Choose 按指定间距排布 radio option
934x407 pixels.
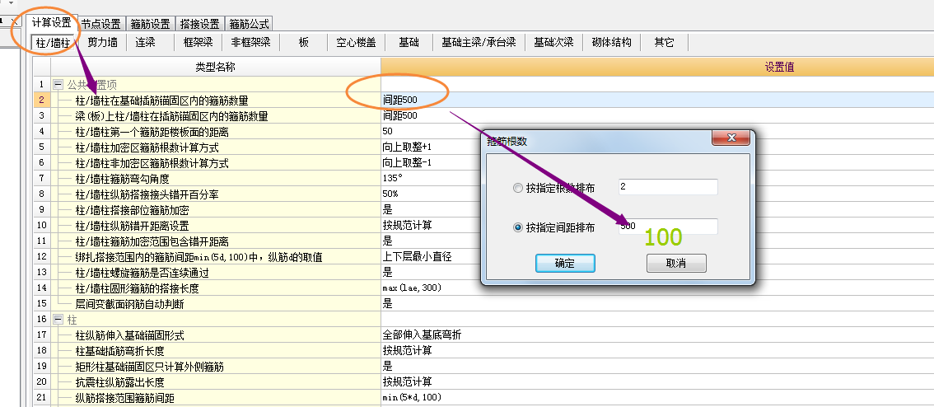553,227
